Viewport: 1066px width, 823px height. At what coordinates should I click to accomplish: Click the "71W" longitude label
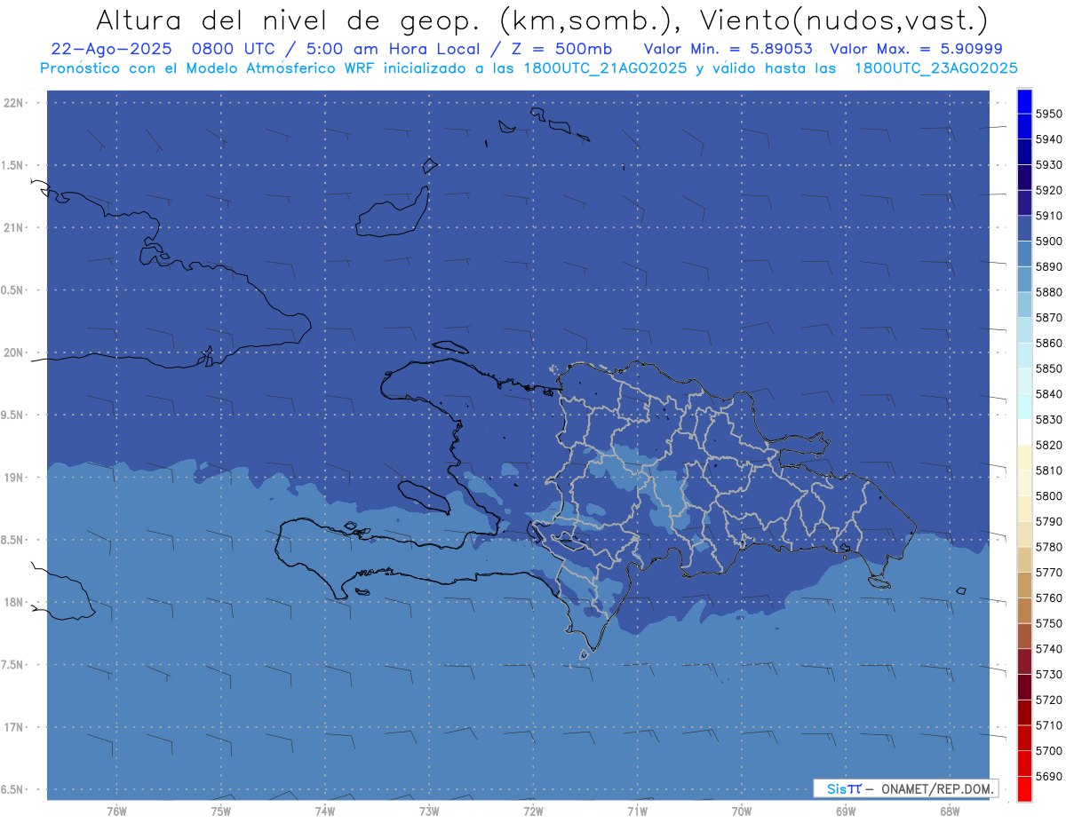pyautogui.click(x=637, y=811)
